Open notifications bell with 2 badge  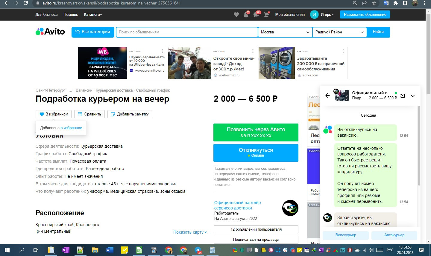246,15
